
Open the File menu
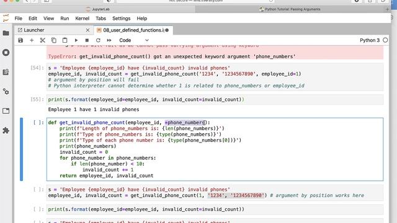(x=18, y=19)
